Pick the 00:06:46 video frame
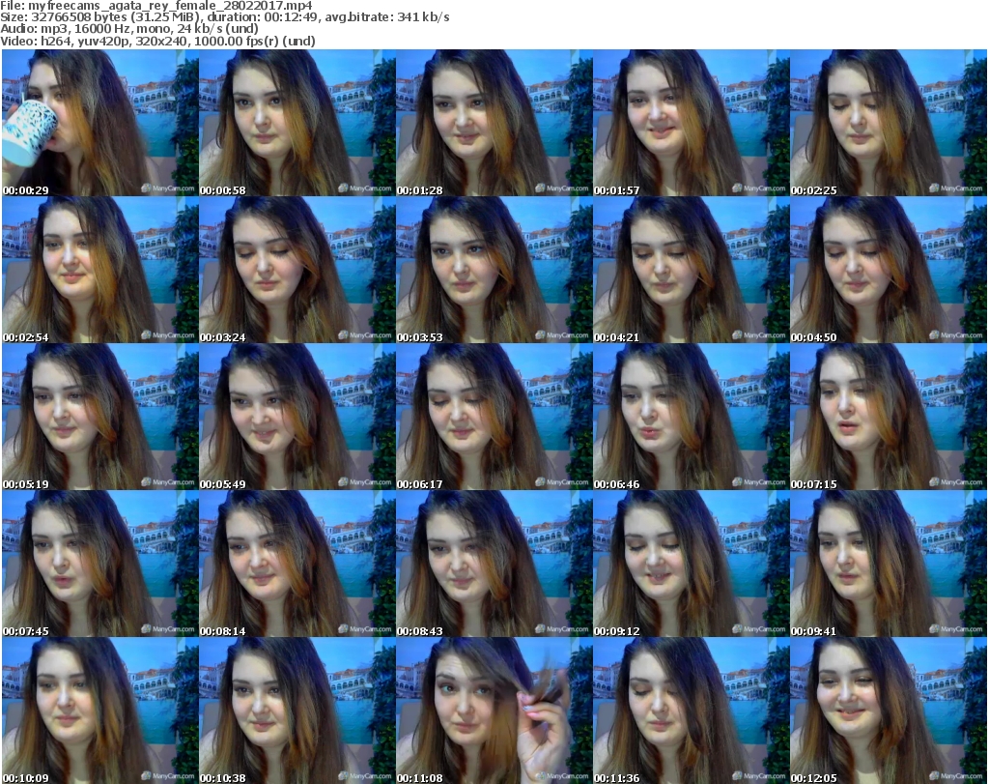 tap(691, 418)
